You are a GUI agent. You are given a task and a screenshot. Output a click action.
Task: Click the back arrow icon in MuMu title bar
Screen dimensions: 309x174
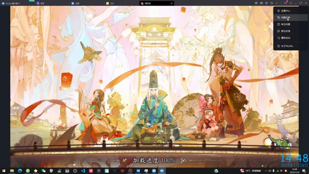pyautogui.click(x=271, y=3)
